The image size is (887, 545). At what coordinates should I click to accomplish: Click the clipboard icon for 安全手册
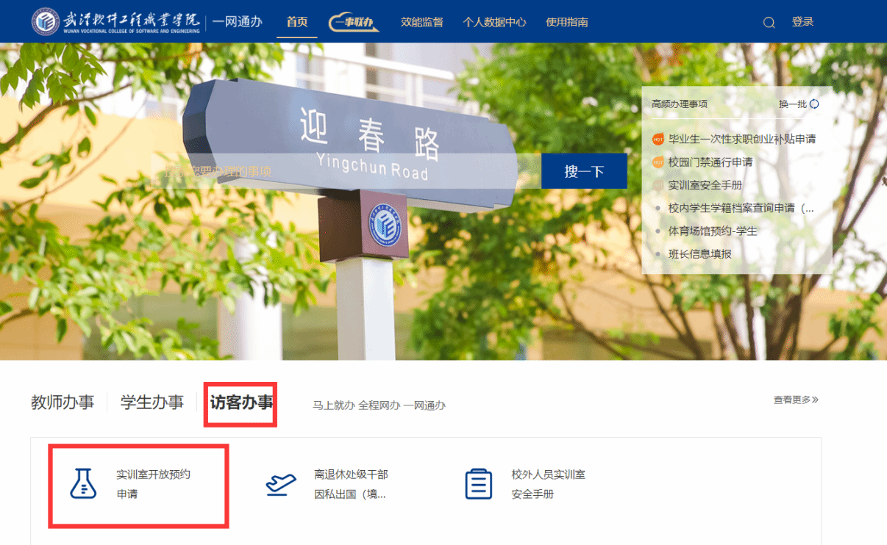479,484
